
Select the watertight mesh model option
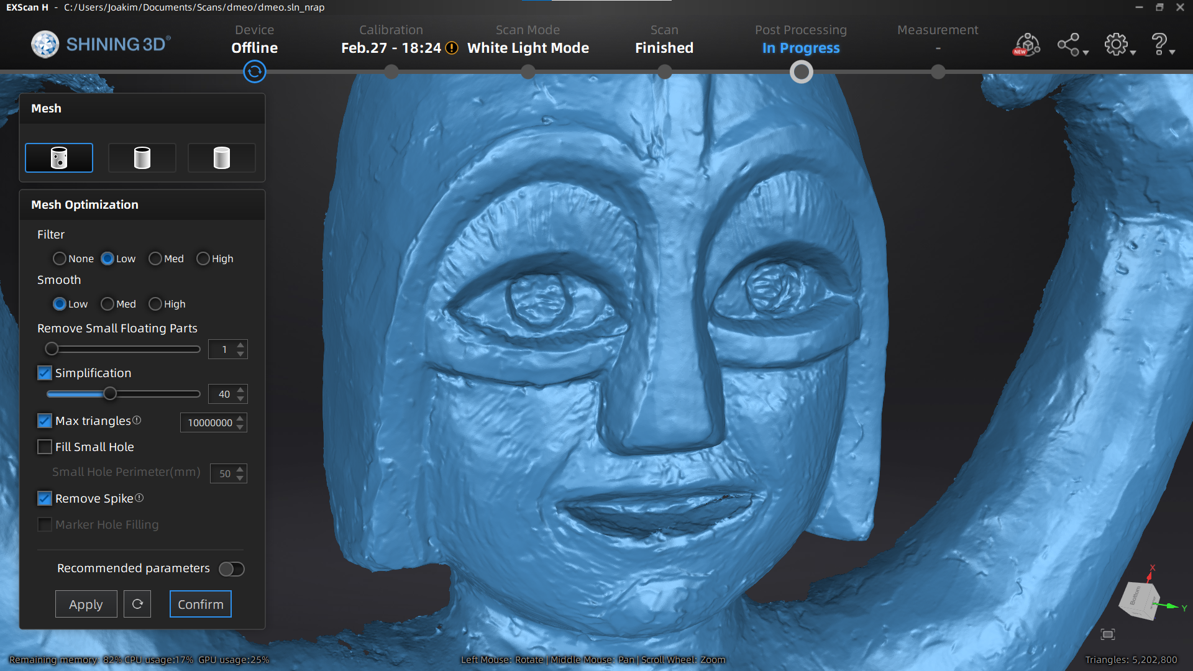click(x=221, y=157)
